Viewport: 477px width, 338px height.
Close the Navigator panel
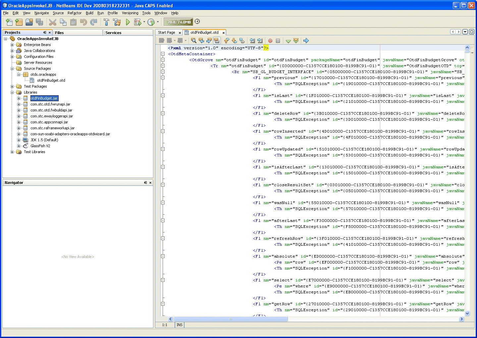tap(150, 183)
